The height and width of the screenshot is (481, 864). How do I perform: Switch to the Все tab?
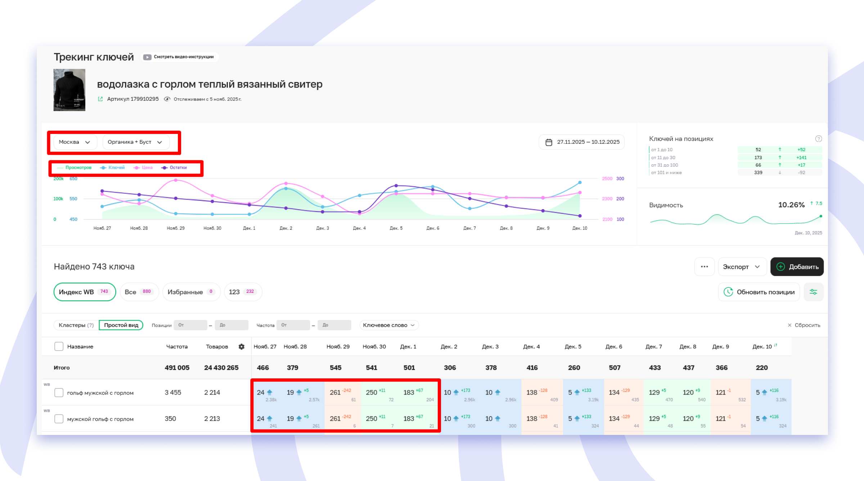coord(139,292)
